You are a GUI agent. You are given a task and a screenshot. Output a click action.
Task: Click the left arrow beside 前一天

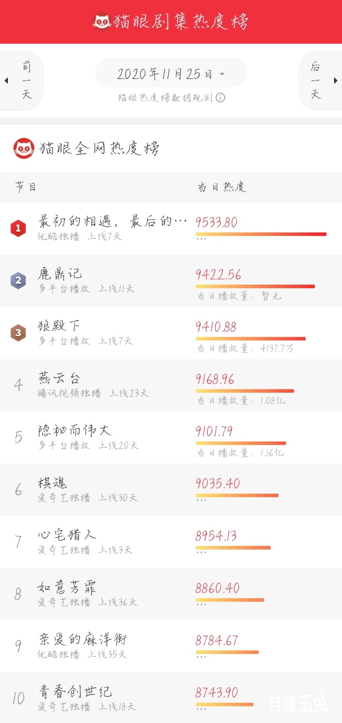point(6,81)
